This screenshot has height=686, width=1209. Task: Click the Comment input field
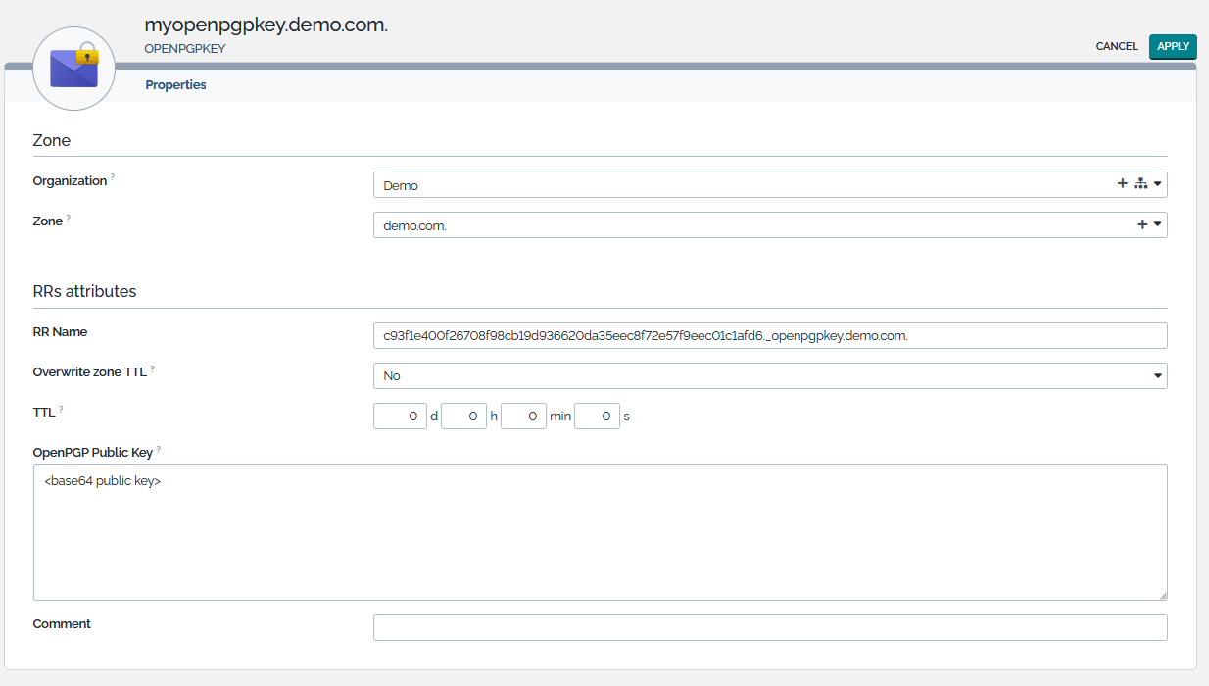pyautogui.click(x=769, y=627)
